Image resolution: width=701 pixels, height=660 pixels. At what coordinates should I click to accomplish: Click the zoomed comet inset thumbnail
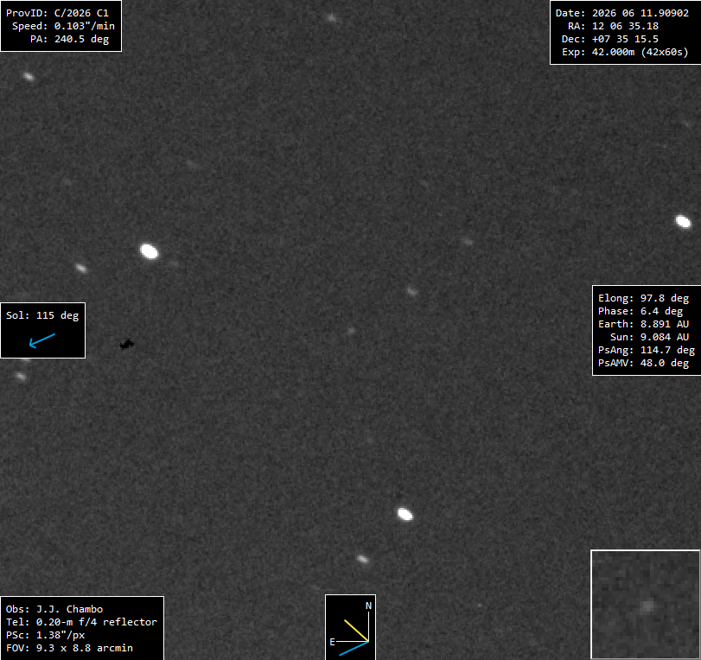pyautogui.click(x=645, y=604)
